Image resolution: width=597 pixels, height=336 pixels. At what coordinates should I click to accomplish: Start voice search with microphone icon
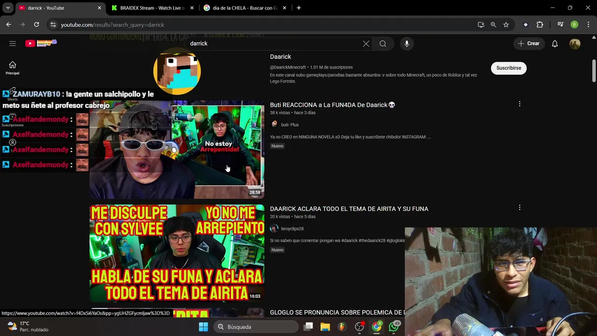[x=407, y=43]
